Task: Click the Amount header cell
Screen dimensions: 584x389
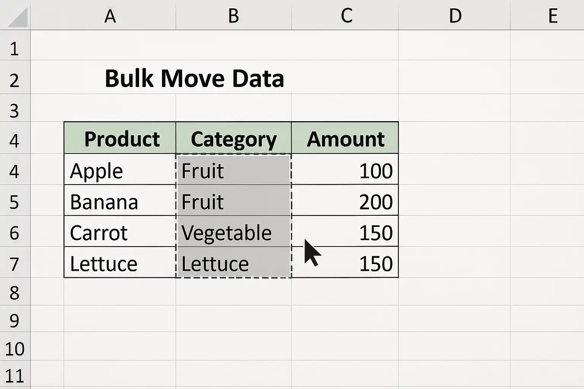Action: (x=345, y=138)
